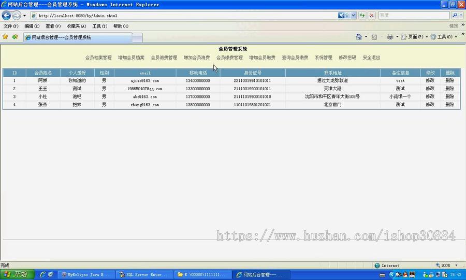This screenshot has width=466, height=280.
Task: Open the 编辑(E) menu
Action: coord(32,26)
